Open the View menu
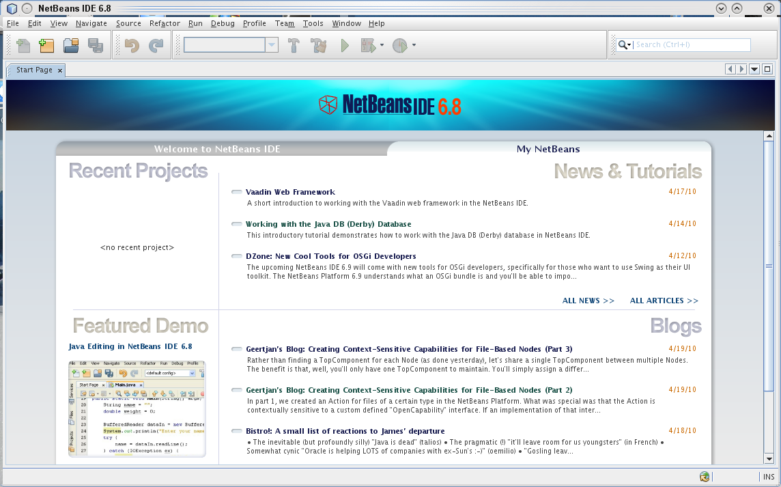This screenshot has width=781, height=487. 59,23
